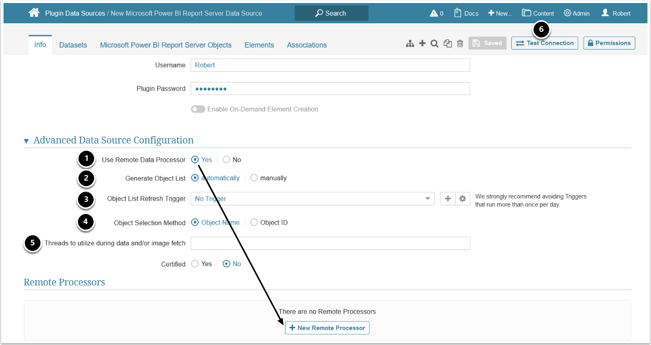Switch to the Associations tab
The height and width of the screenshot is (345, 651).
(307, 45)
